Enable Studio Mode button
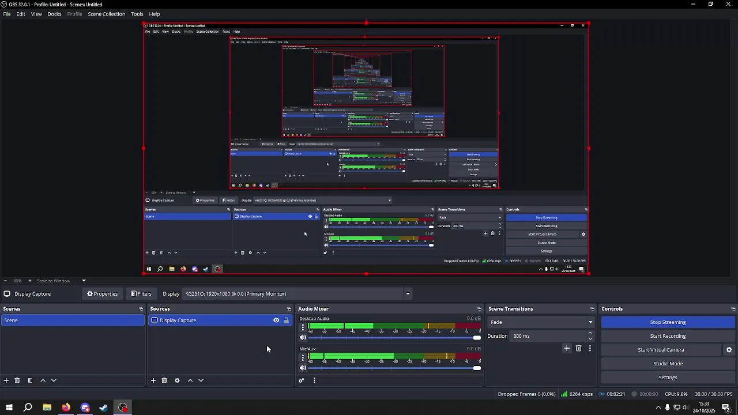 [668, 364]
